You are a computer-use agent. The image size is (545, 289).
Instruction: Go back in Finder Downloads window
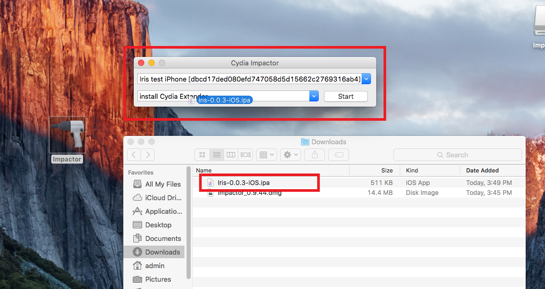click(134, 155)
